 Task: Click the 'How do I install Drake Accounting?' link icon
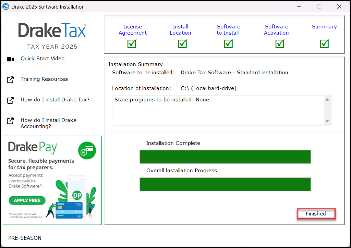(10, 120)
